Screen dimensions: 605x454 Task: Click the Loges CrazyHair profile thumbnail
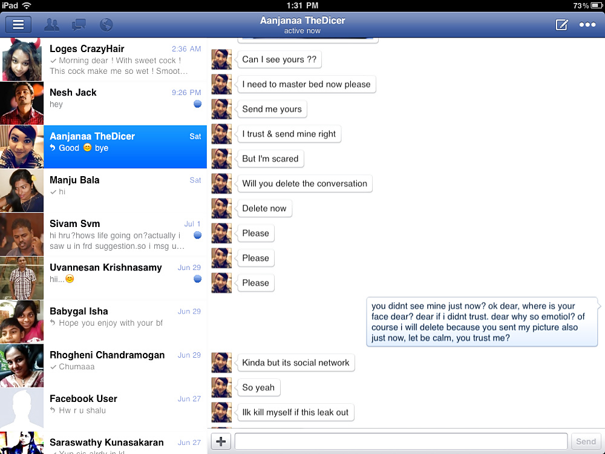22,59
